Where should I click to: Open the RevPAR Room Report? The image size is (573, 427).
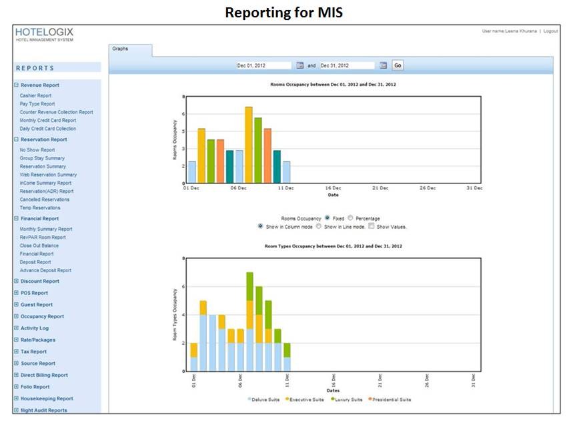[x=43, y=238]
